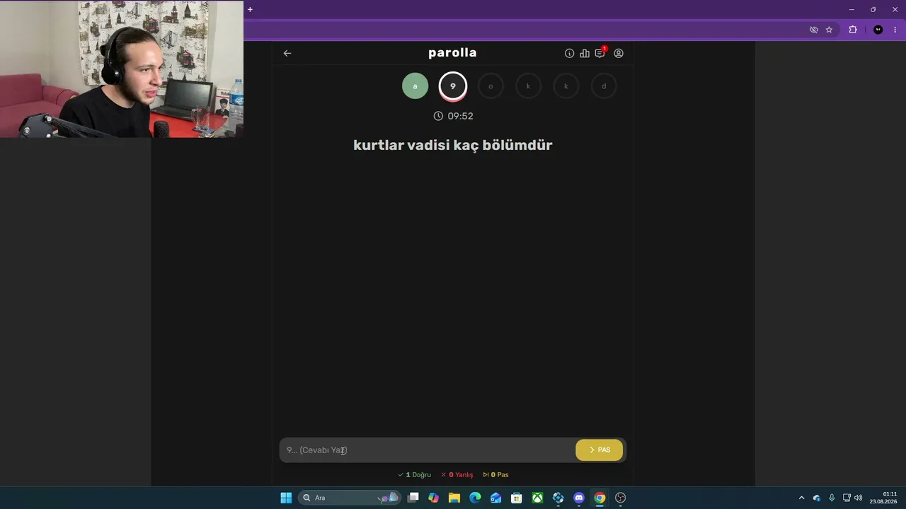Open the Chrome profile avatar
The height and width of the screenshot is (509, 906).
[x=878, y=30]
